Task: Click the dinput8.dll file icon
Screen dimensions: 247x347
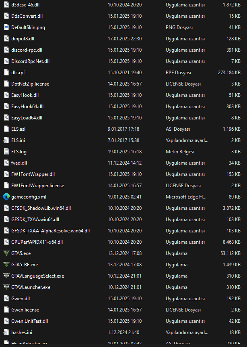Action: (6, 39)
